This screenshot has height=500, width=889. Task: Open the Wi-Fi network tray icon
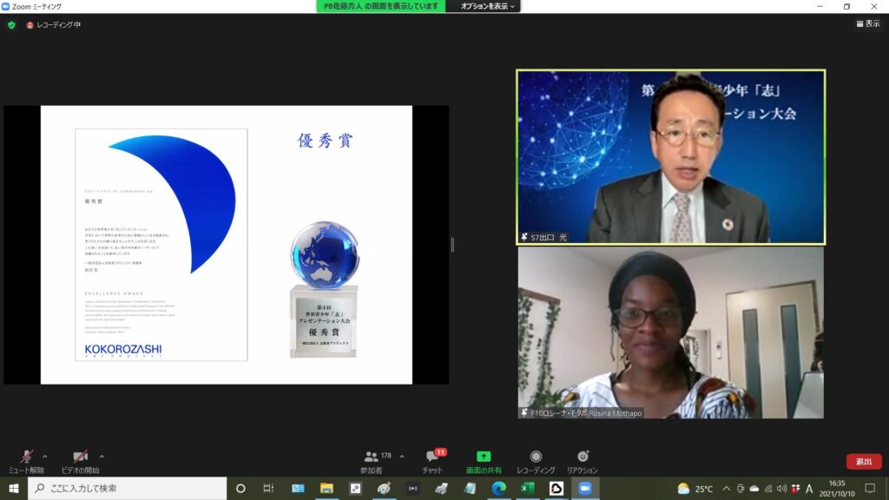coord(768,488)
